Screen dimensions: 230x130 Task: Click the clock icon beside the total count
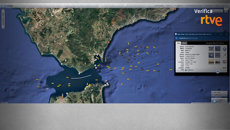213,95
